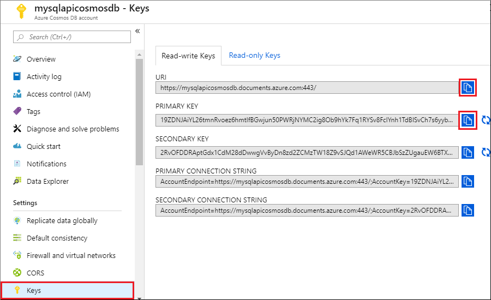Copy the SECONDARY KEY value

click(x=468, y=153)
